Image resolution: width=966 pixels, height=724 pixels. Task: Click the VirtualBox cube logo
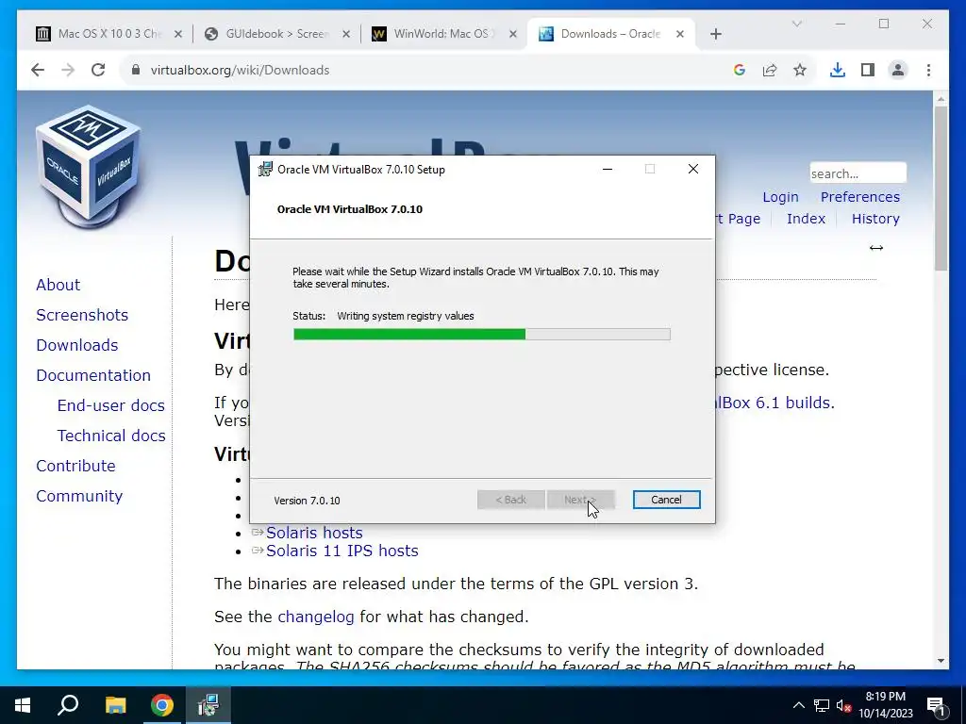(89, 166)
